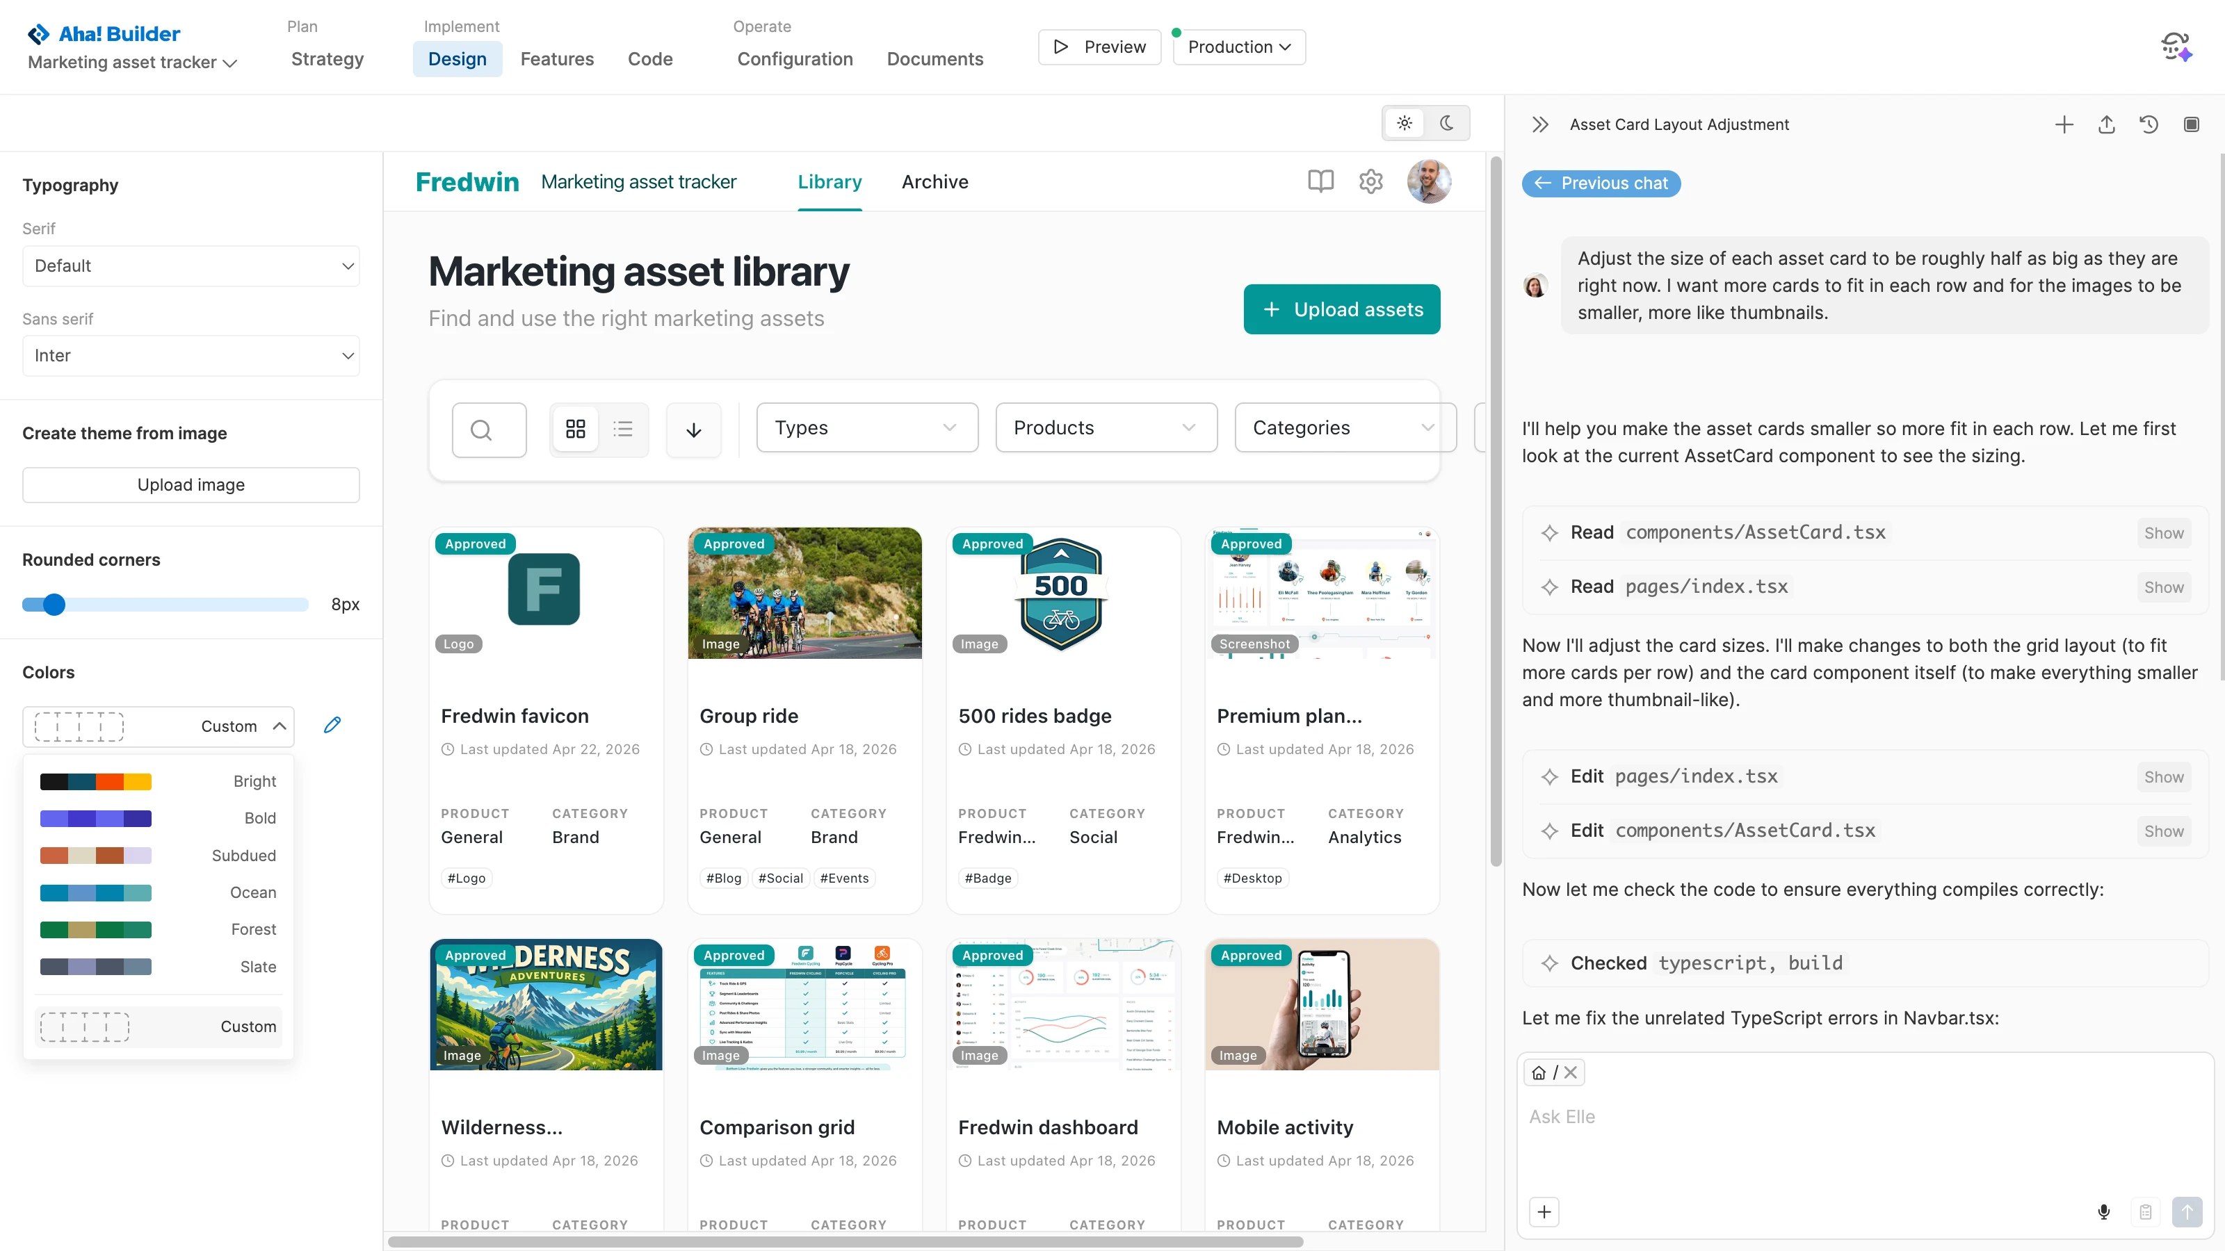Switch to grid view layout
Image resolution: width=2225 pixels, height=1251 pixels.
[x=575, y=429]
